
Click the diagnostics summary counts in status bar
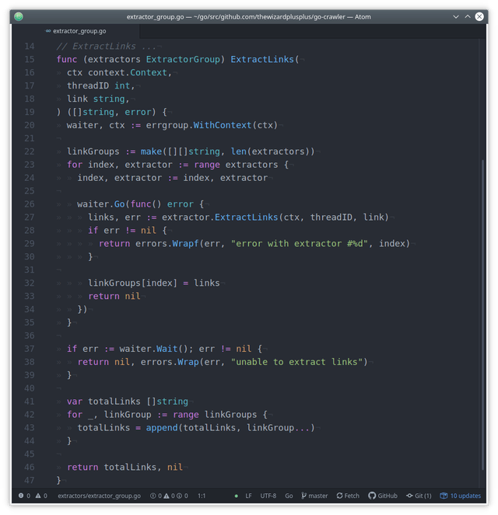tap(169, 496)
